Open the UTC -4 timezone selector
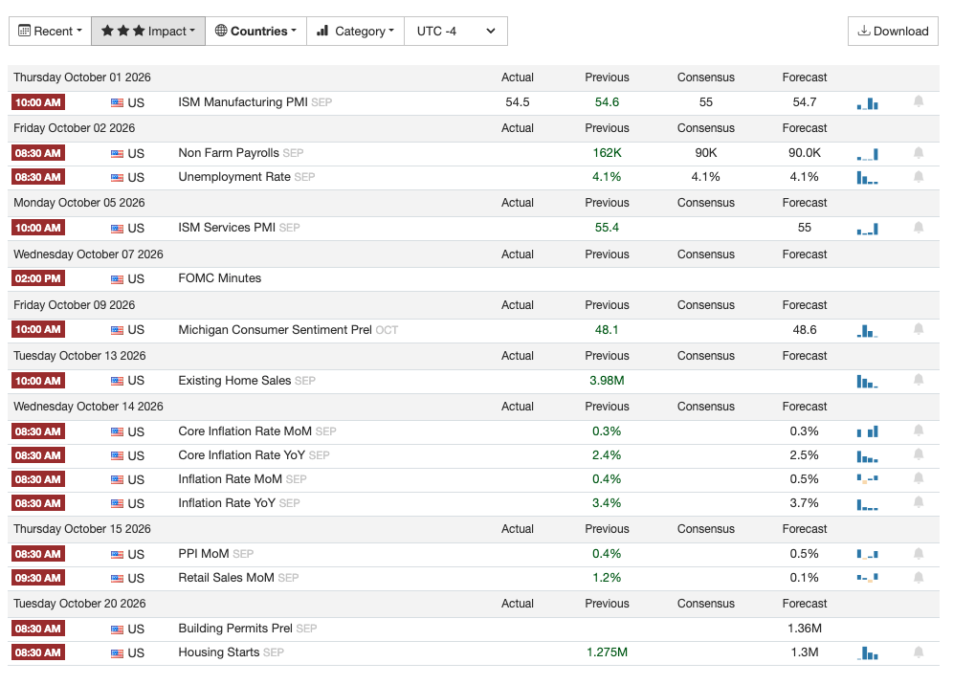Viewport: 953px width, 685px height. point(455,31)
